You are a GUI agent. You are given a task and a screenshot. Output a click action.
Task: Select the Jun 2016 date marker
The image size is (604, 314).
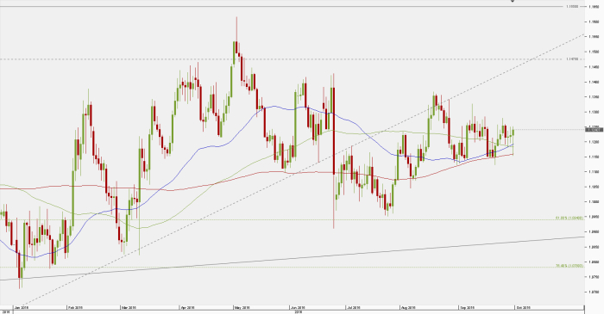click(299, 307)
